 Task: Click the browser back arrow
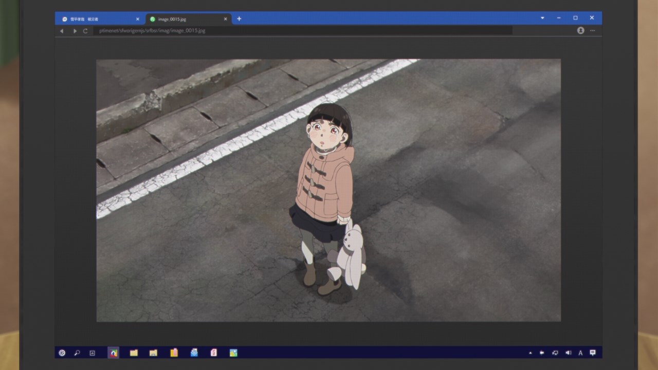[x=62, y=31]
